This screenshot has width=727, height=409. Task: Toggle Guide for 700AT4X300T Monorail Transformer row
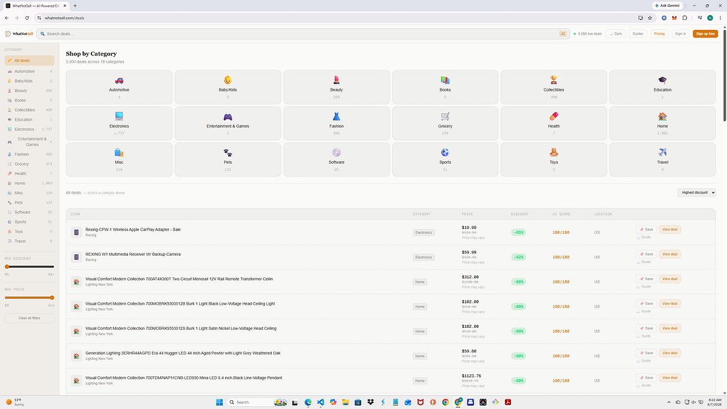643,286
